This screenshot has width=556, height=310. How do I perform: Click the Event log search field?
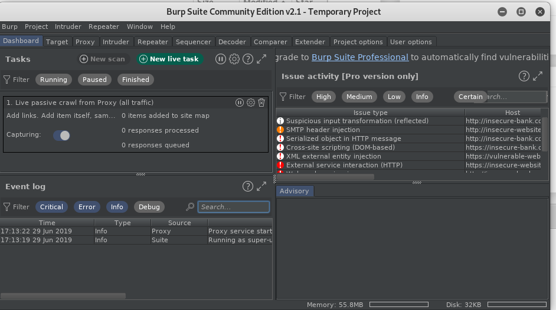point(233,207)
